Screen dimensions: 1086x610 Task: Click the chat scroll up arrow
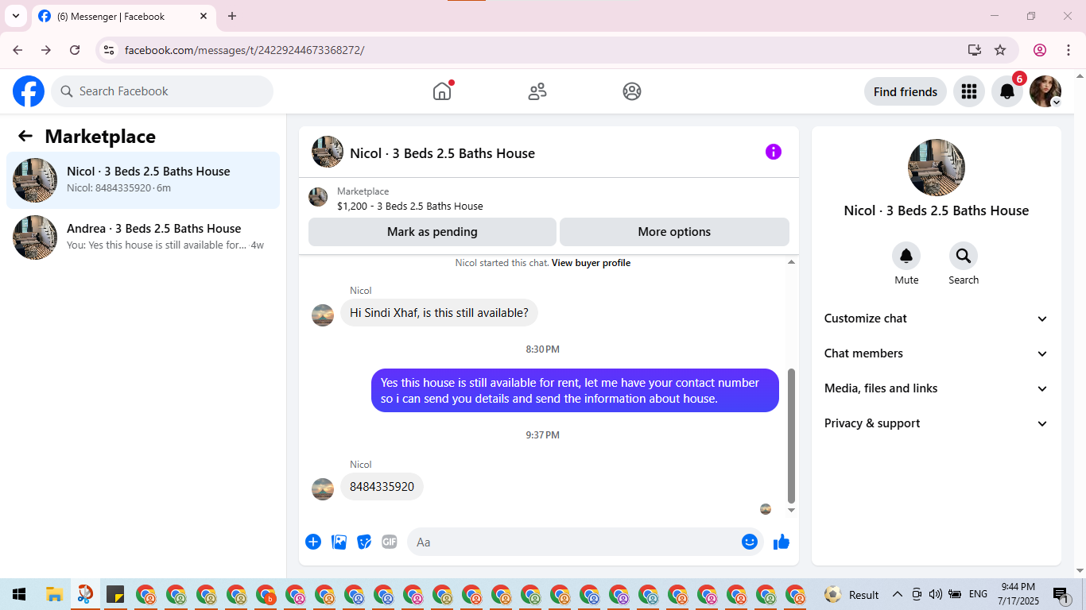coord(791,262)
